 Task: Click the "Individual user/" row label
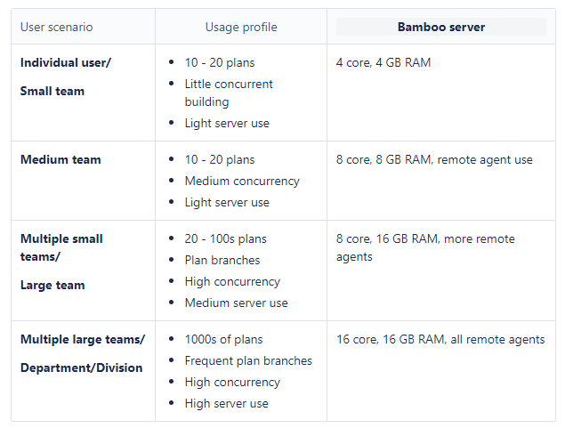coord(66,63)
